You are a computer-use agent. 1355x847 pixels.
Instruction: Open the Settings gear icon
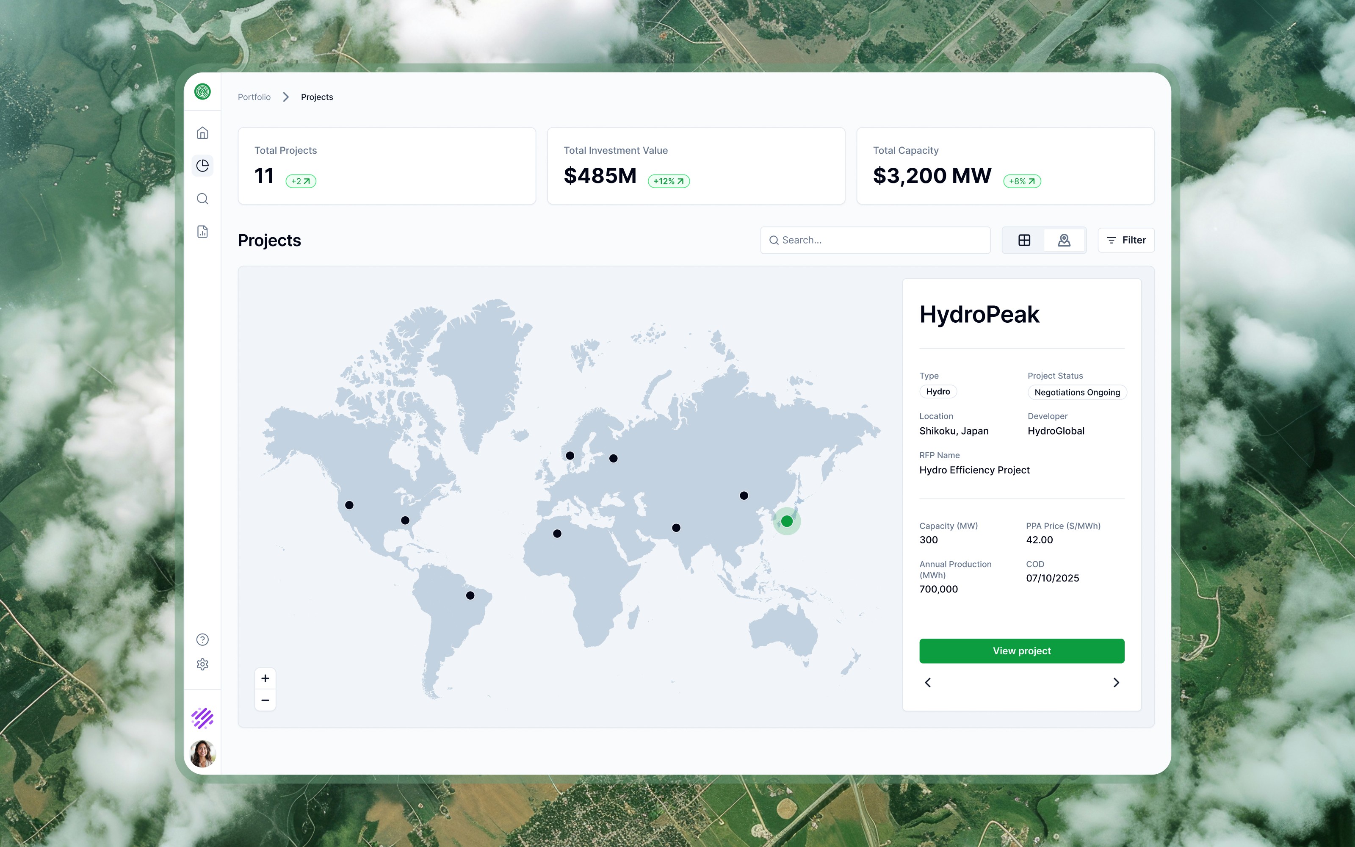[202, 664]
